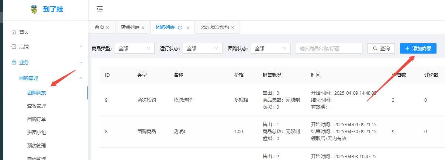The image size is (445, 160).
Task: Click 开始时间 2025-04-09 09:21:15 text
Action: 344,124
